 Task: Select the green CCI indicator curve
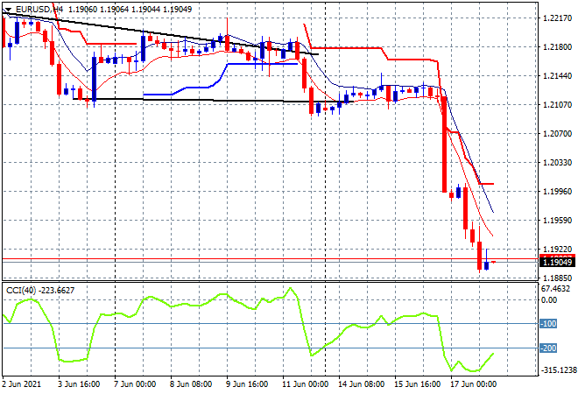click(x=248, y=330)
